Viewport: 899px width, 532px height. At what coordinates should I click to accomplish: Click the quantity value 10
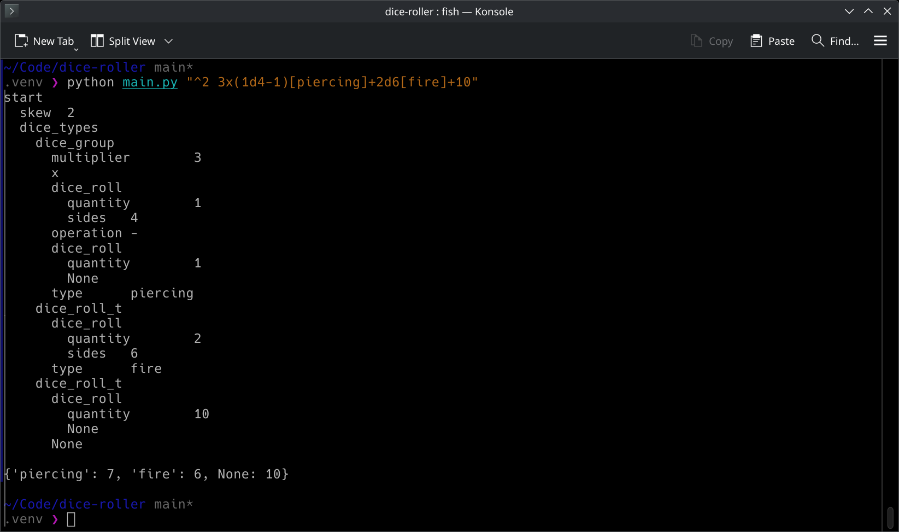pyautogui.click(x=202, y=414)
